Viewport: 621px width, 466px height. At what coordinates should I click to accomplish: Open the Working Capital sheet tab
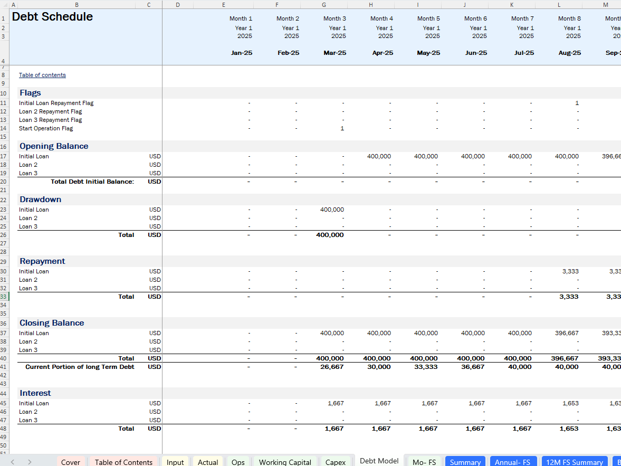[285, 462]
